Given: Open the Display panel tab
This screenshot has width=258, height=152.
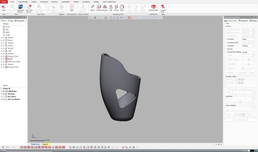Looking at the screenshot, I should pos(253,21).
